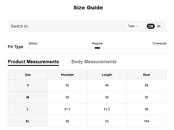
Task: Open the Type dropdown
Action: pos(133,26)
